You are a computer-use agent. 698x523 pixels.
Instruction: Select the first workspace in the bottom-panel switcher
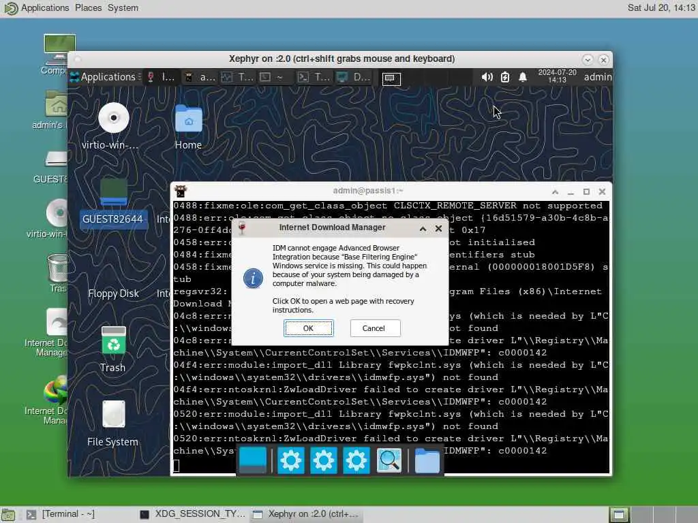pyautogui.click(x=619, y=515)
